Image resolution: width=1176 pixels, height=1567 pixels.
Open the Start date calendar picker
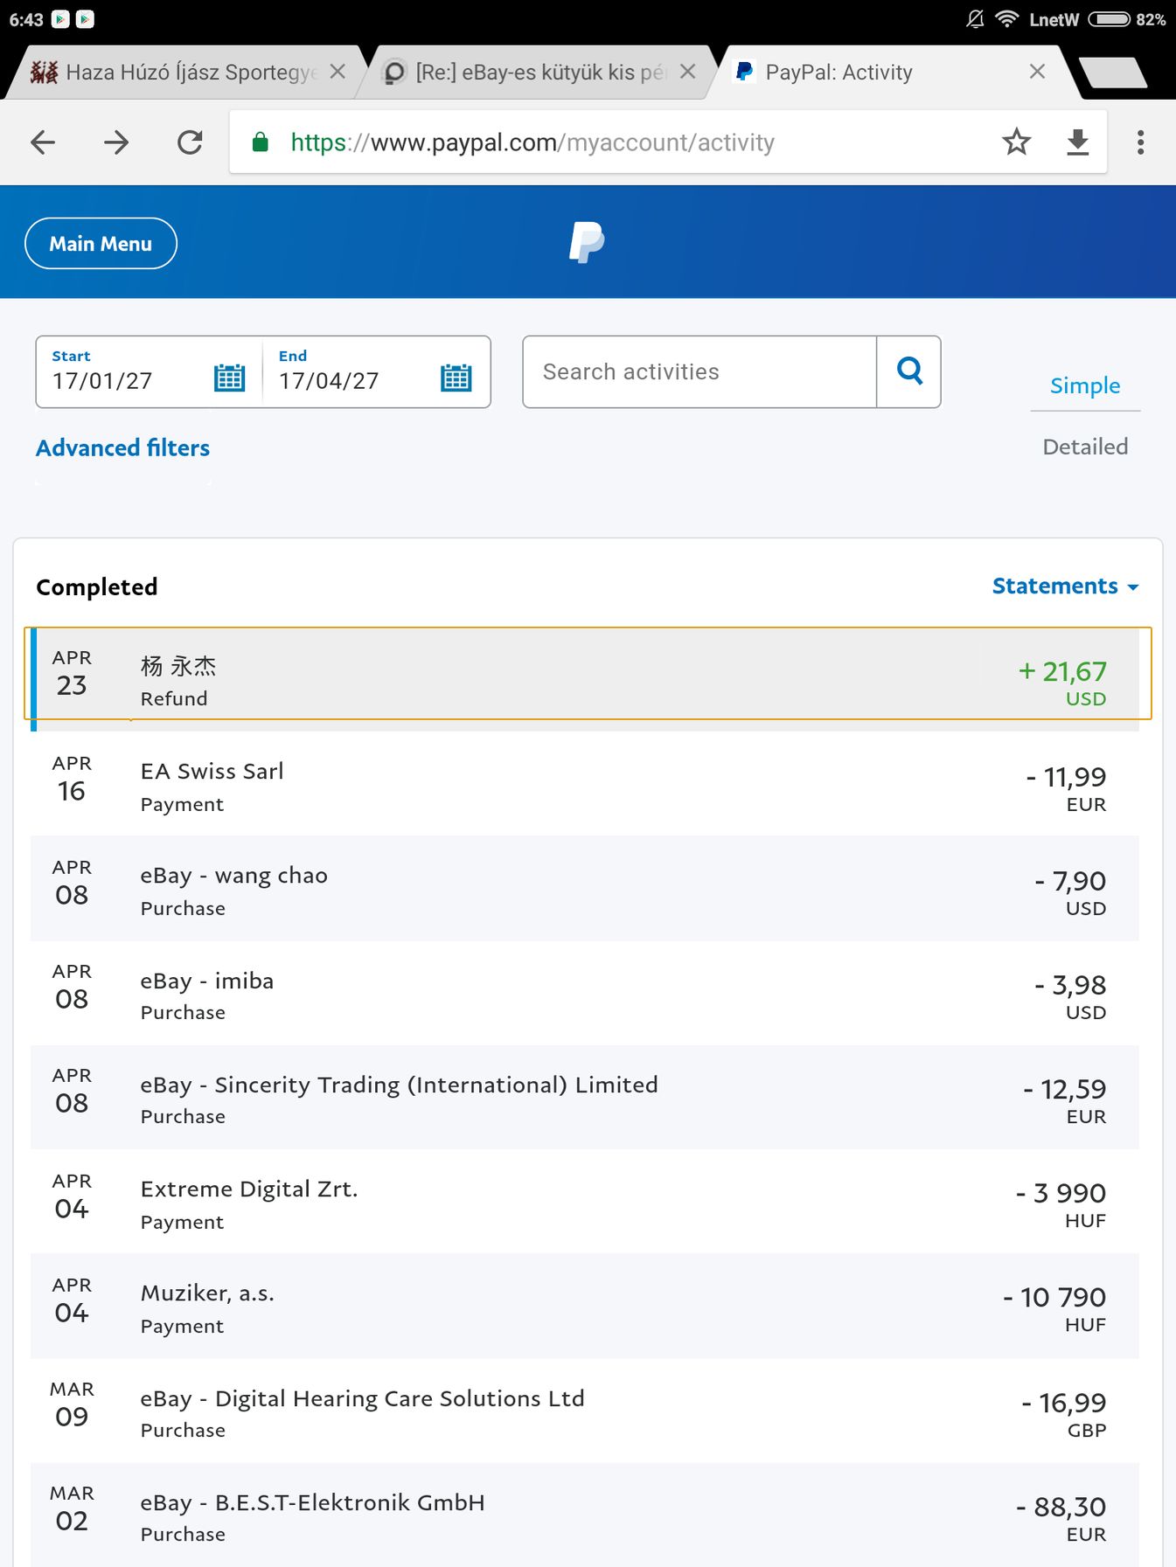[x=229, y=378]
